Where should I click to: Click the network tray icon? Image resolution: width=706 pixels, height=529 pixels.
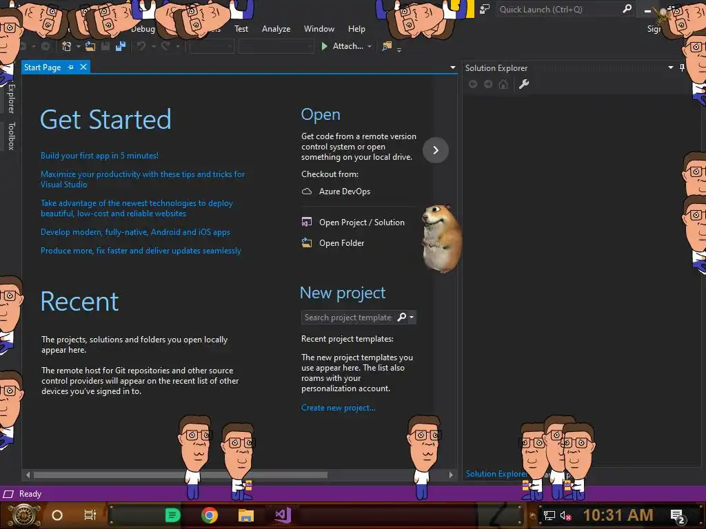click(549, 515)
